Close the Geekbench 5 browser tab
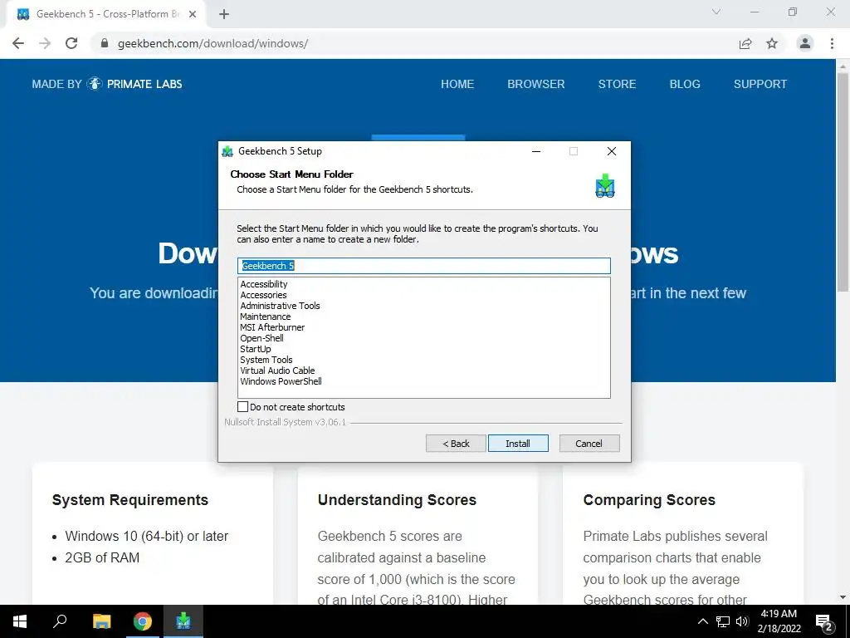This screenshot has height=638, width=850. tap(193, 14)
